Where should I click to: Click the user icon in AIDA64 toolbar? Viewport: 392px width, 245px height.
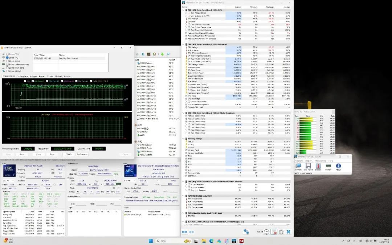click(x=143, y=54)
